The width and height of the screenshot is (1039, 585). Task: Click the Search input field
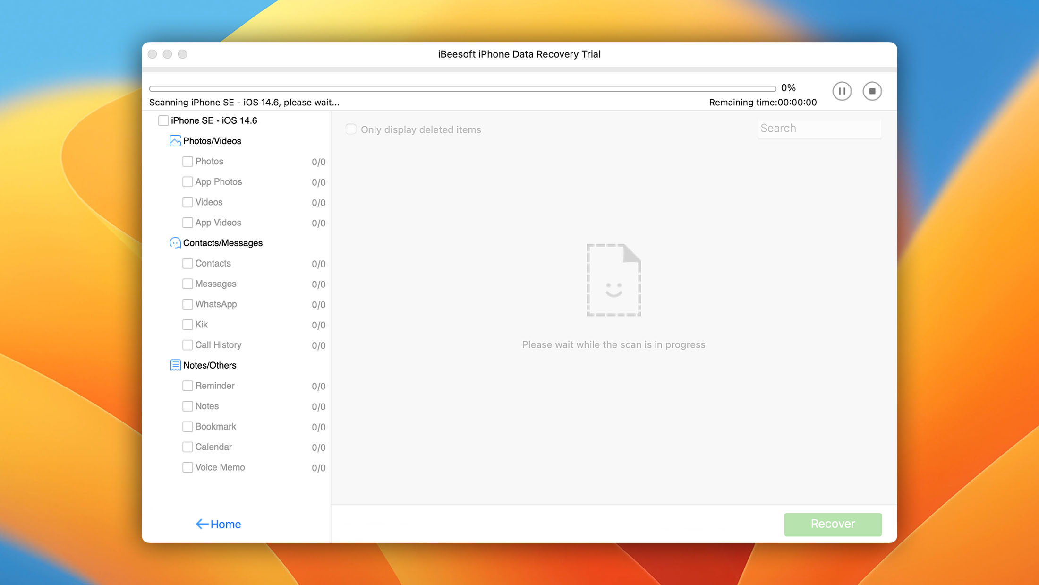tap(819, 129)
